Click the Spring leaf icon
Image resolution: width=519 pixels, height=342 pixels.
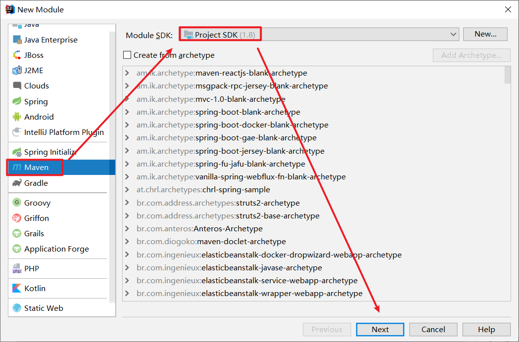(17, 101)
